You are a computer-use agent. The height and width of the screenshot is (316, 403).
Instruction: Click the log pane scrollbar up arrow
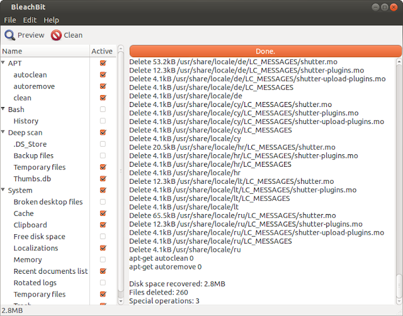click(x=399, y=62)
